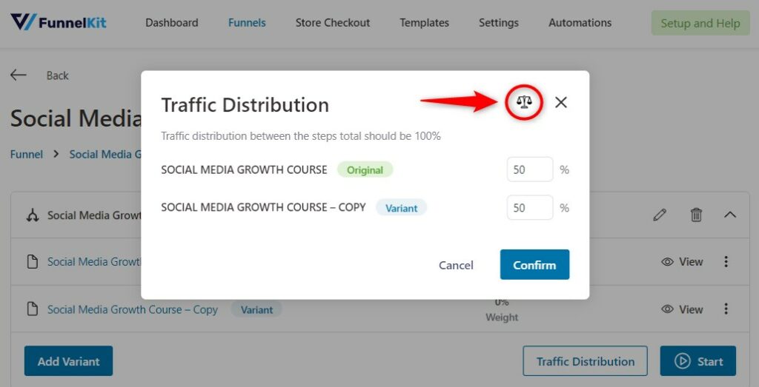Image resolution: width=759 pixels, height=387 pixels.
Task: Open the Templates menu
Action: coord(424,23)
